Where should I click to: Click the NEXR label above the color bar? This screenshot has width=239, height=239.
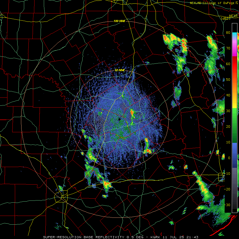tap(233, 16)
